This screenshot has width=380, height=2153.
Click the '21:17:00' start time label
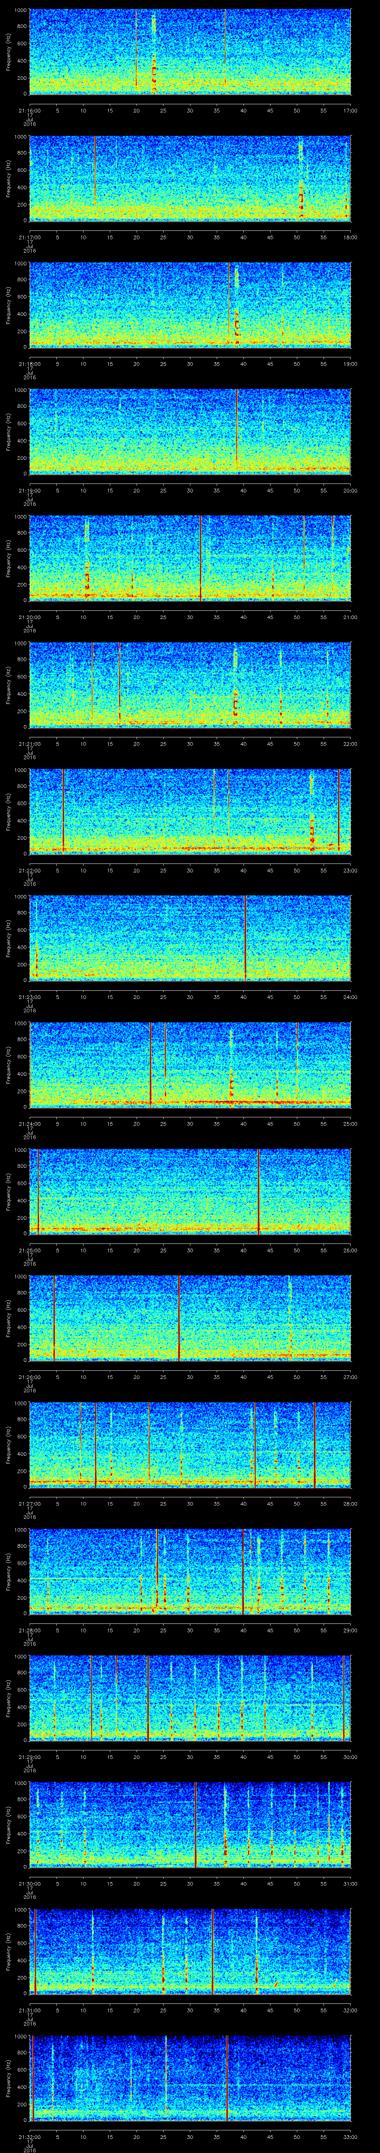pos(30,237)
